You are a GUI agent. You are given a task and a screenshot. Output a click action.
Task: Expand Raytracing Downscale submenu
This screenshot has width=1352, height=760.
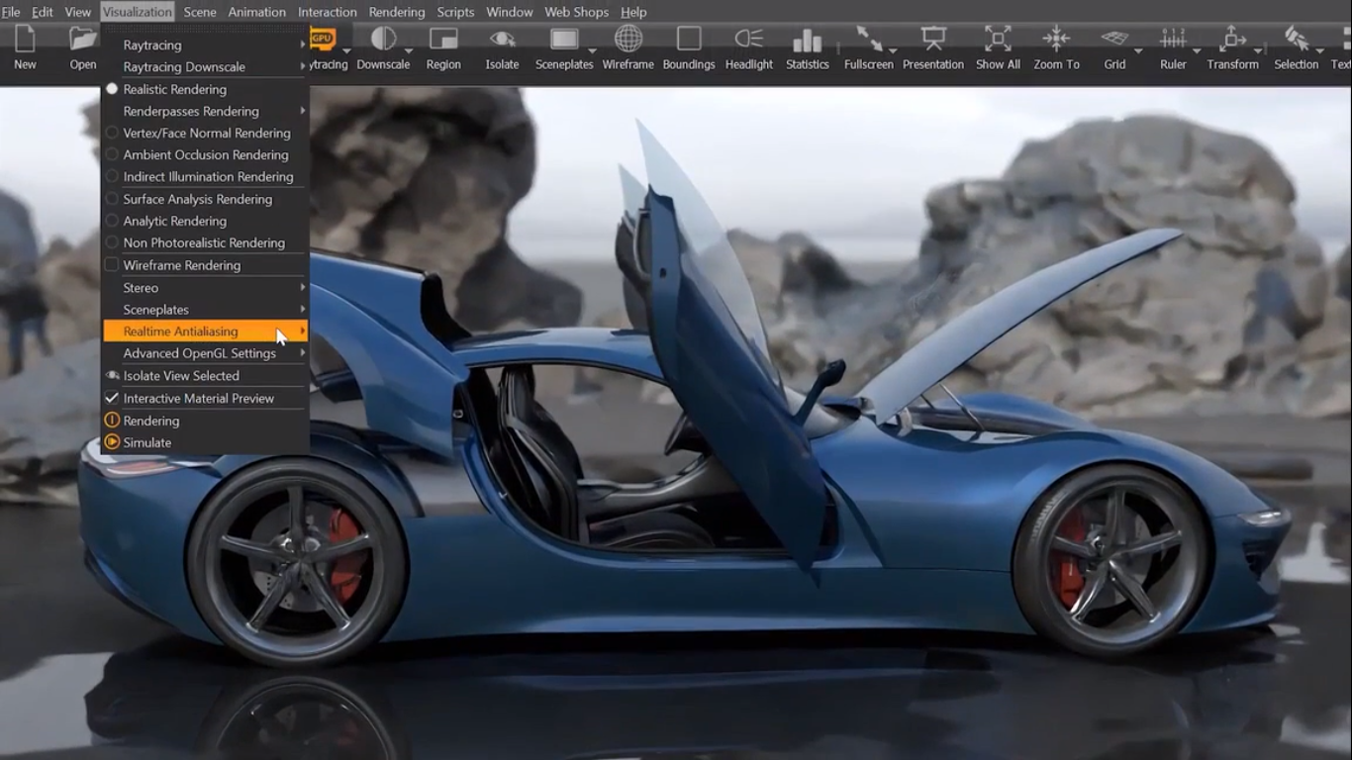click(x=206, y=66)
